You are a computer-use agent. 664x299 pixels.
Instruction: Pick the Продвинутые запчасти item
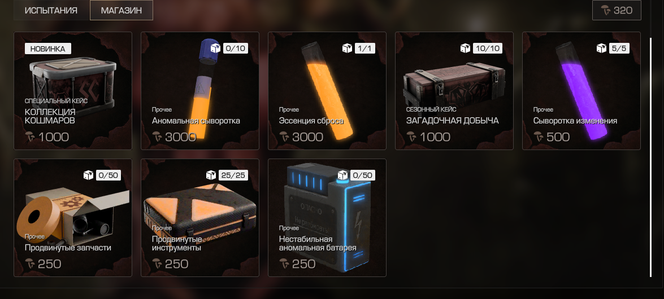coord(73,218)
